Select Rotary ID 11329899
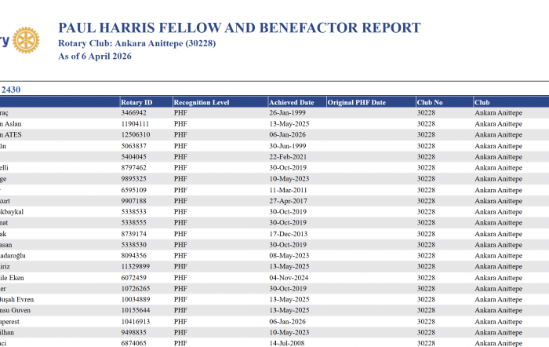 pyautogui.click(x=136, y=266)
